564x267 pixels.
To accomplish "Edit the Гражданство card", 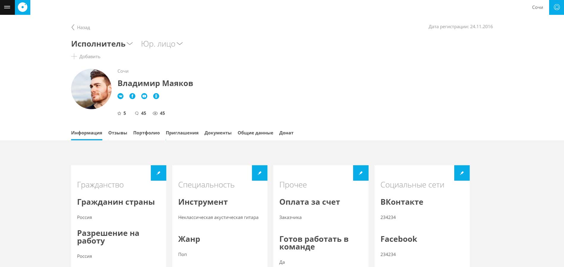I will coord(159,173).
